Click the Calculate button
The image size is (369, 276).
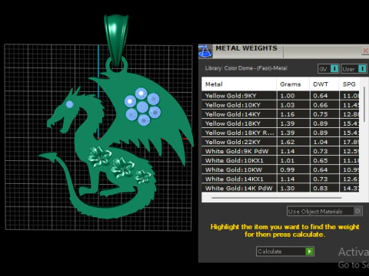(285, 251)
